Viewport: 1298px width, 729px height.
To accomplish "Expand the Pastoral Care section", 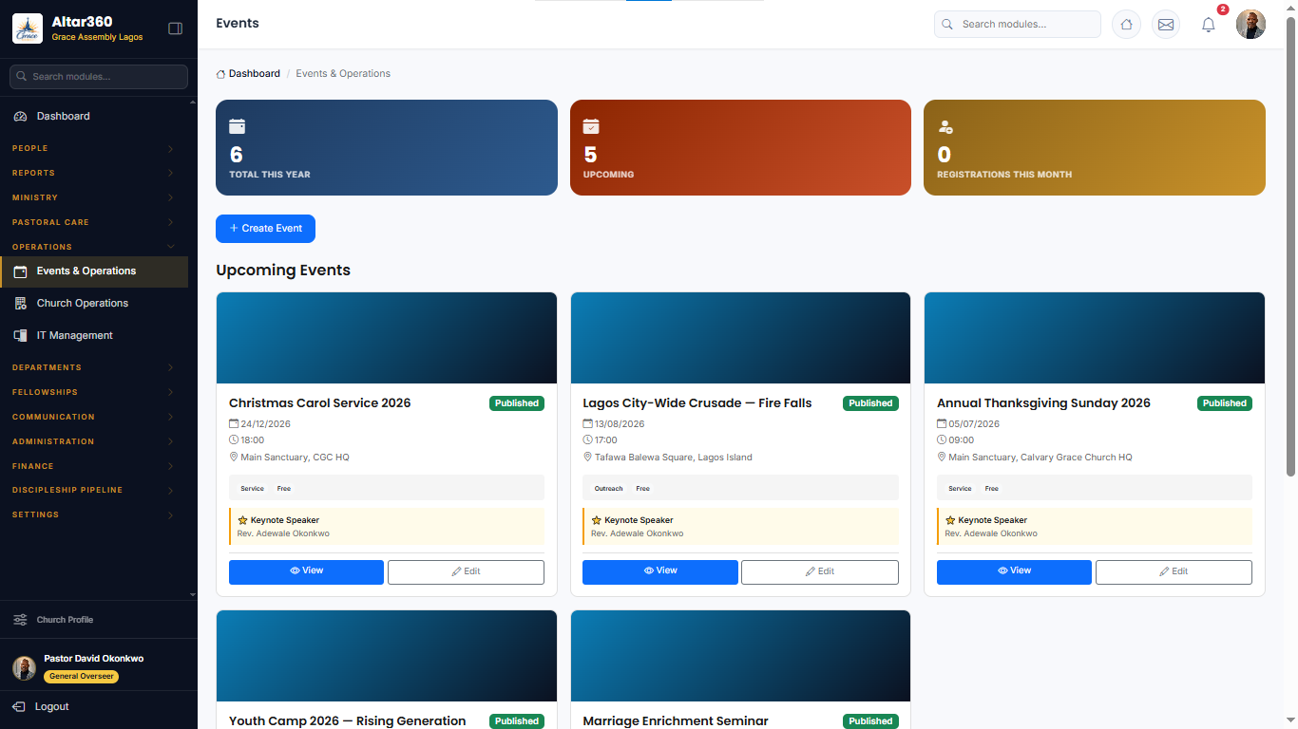I will click(x=94, y=222).
